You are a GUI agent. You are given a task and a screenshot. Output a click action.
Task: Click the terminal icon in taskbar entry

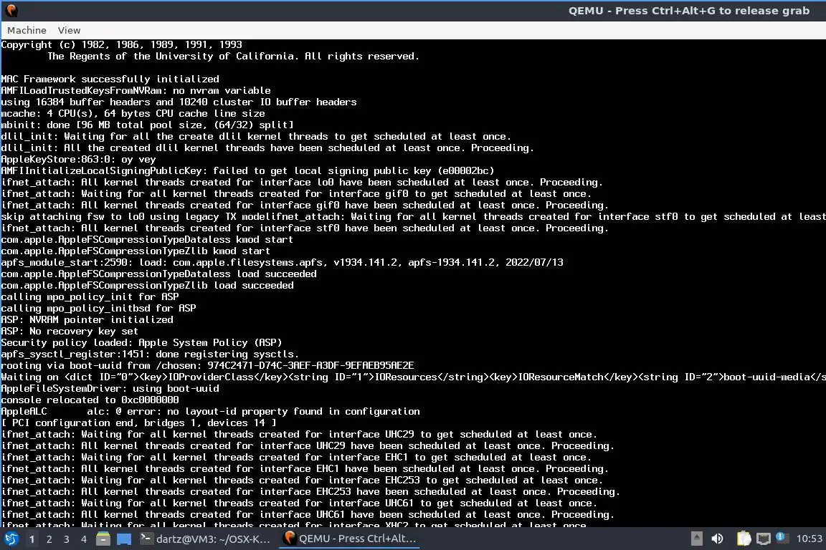146,539
